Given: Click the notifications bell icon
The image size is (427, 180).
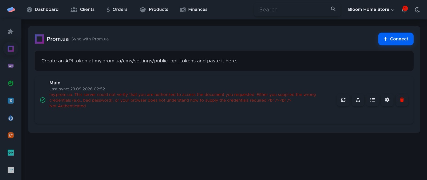Looking at the screenshot, I should [x=404, y=10].
